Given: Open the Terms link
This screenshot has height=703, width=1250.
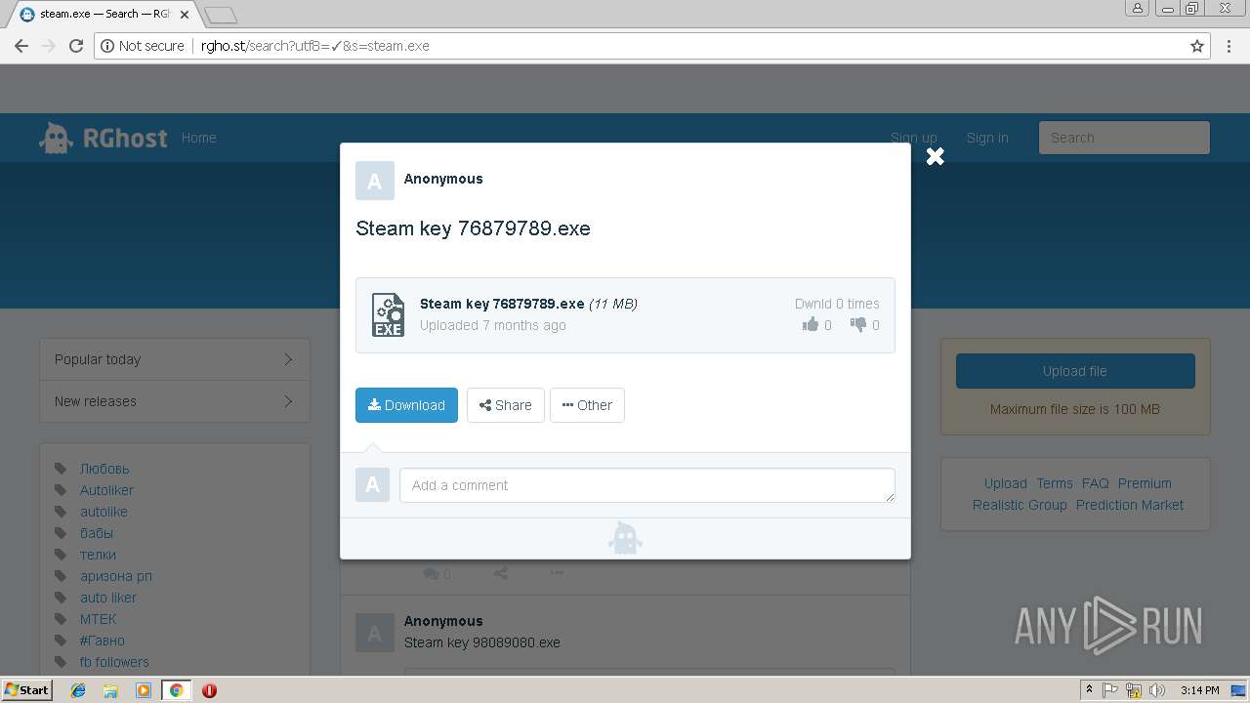Looking at the screenshot, I should tap(1055, 483).
